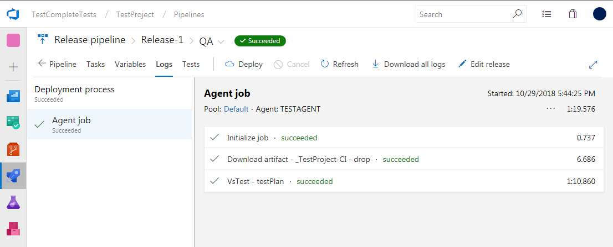613x247 pixels.
Task: Click the 1:10.860 duration value
Action: (x=581, y=181)
